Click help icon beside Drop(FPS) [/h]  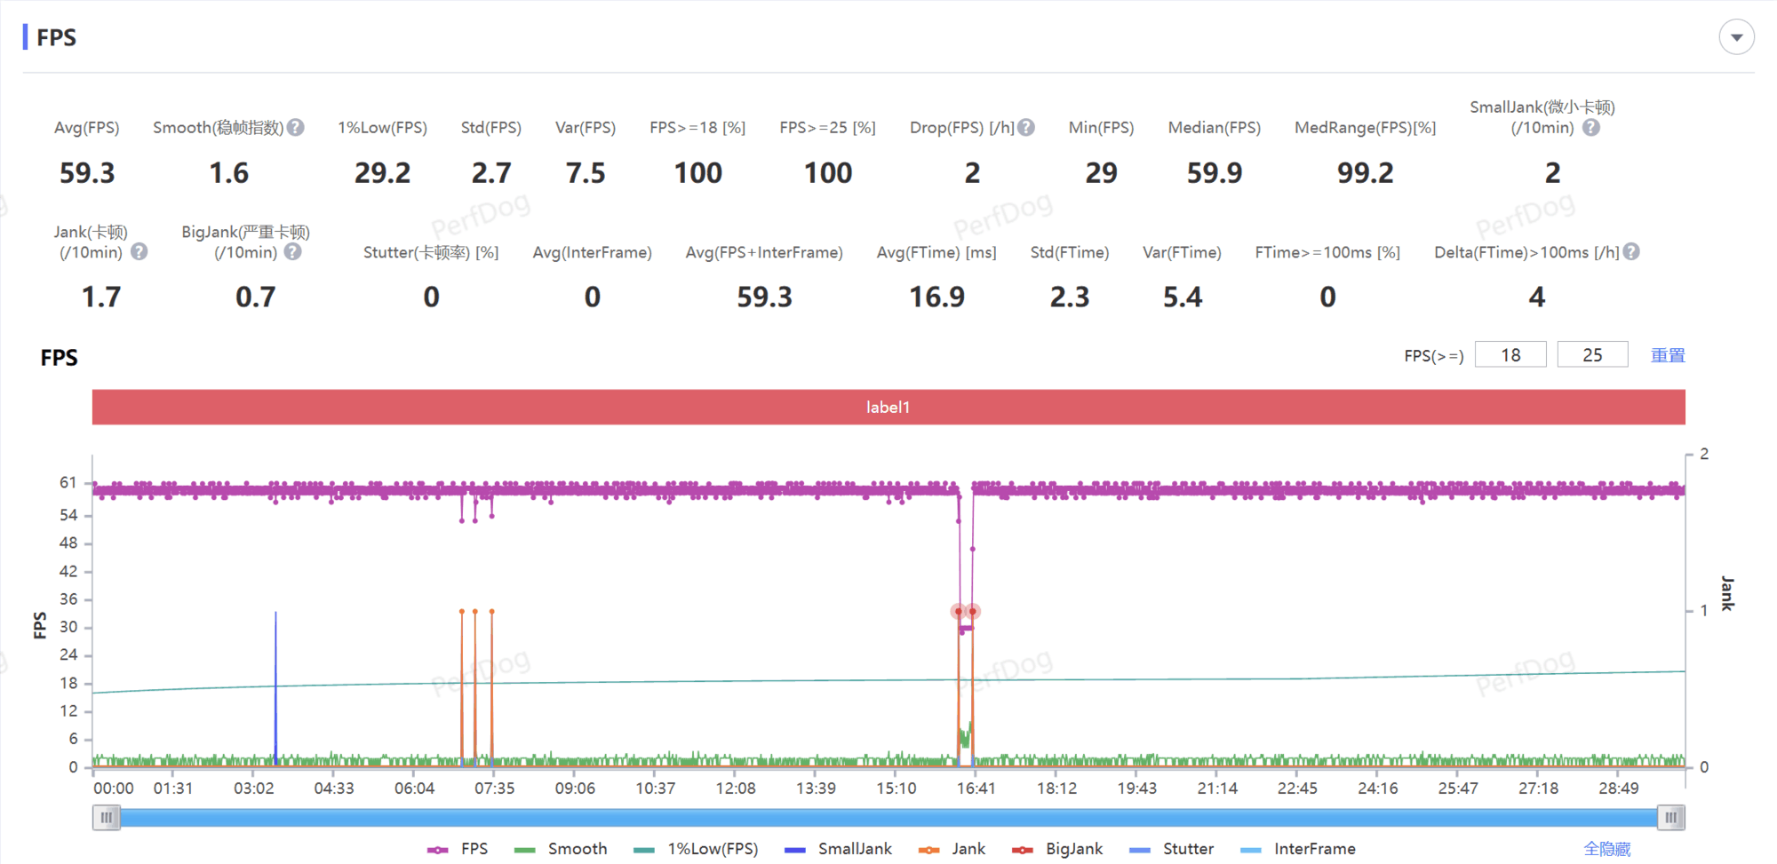[x=1026, y=128]
